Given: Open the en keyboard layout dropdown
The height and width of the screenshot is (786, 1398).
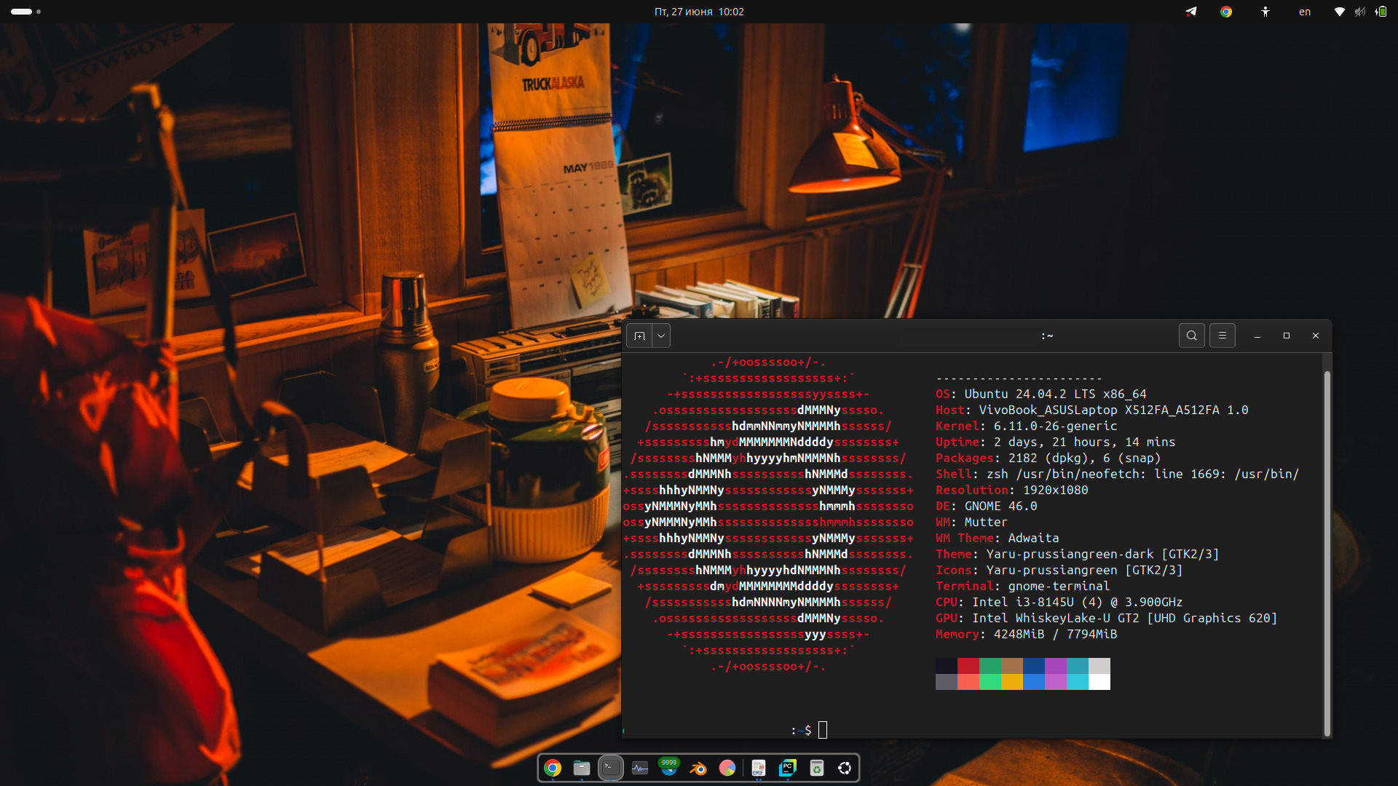Looking at the screenshot, I should 1304,12.
